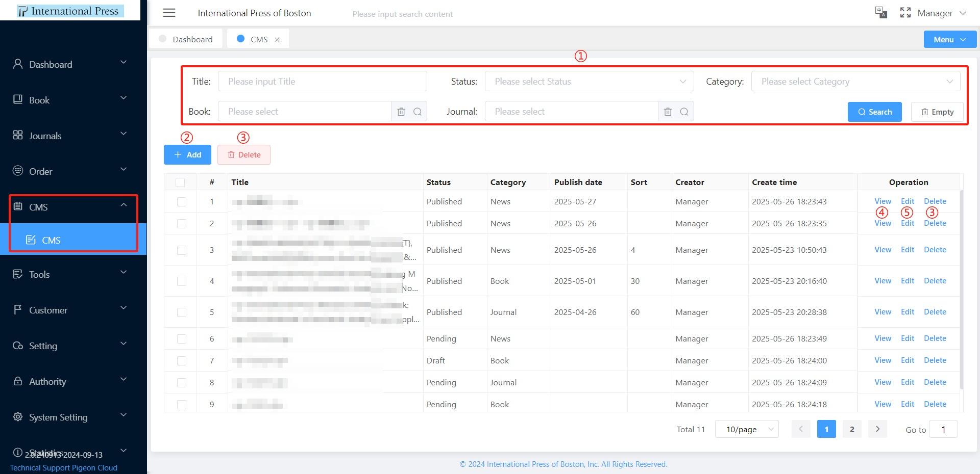Click Delete link for row 7

935,360
